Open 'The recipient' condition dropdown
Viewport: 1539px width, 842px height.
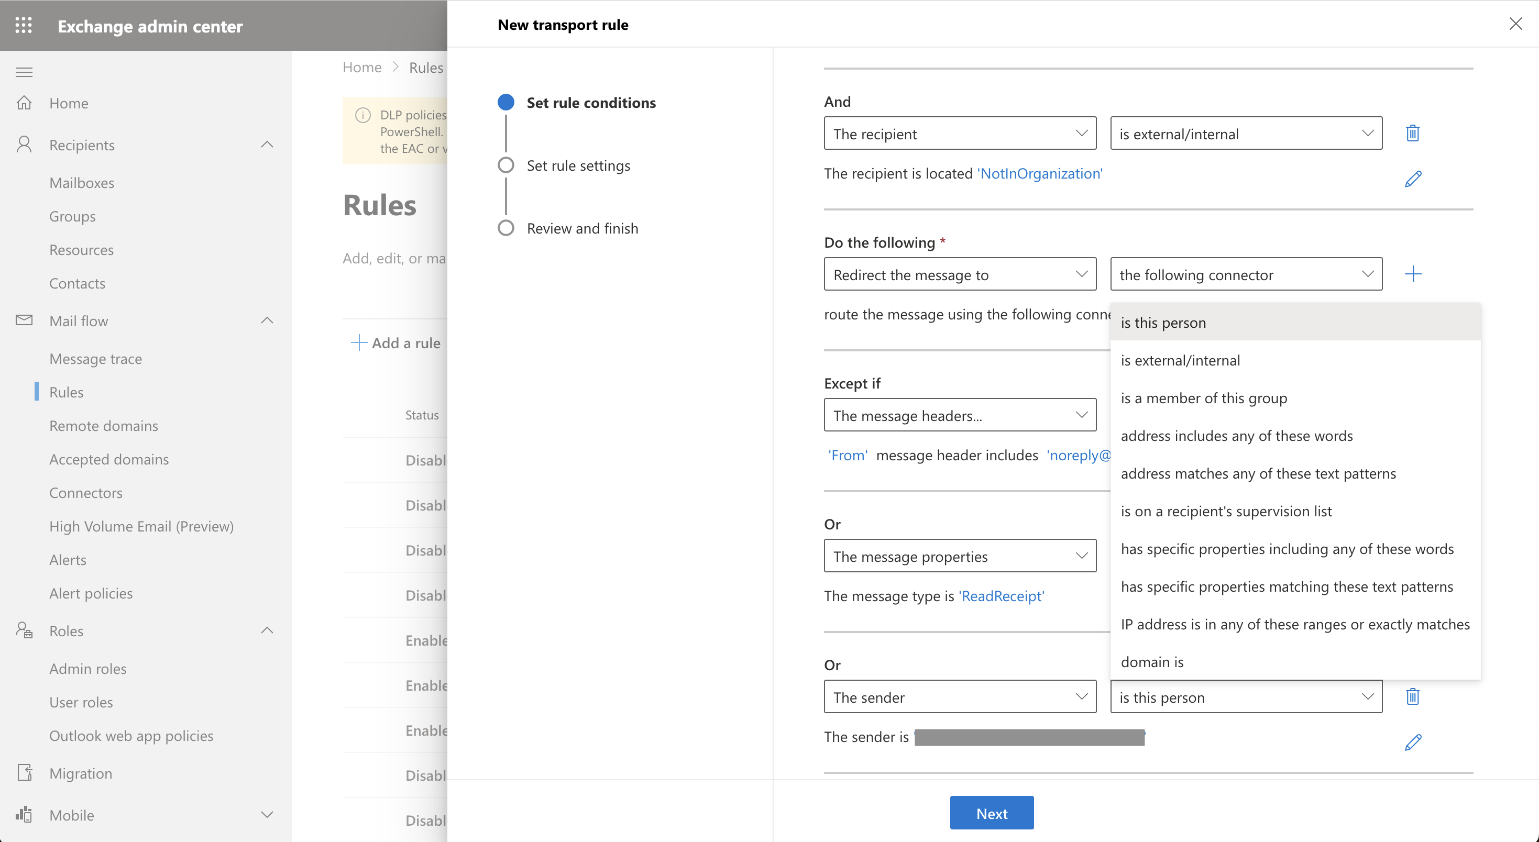(x=960, y=133)
